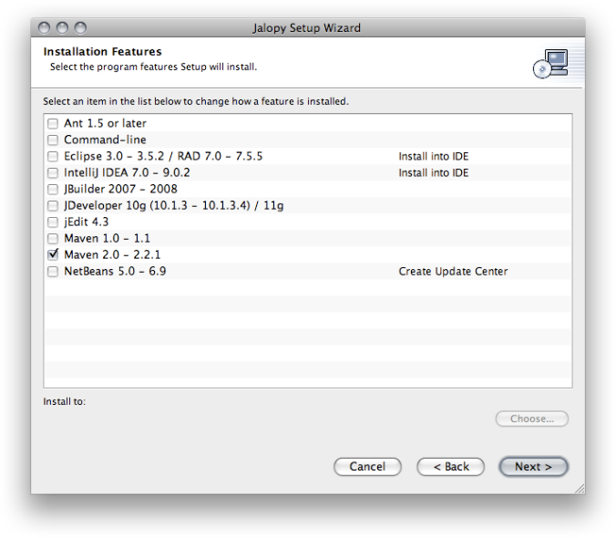Tick the Command-line feature checkbox
The image size is (616, 538).
[53, 140]
